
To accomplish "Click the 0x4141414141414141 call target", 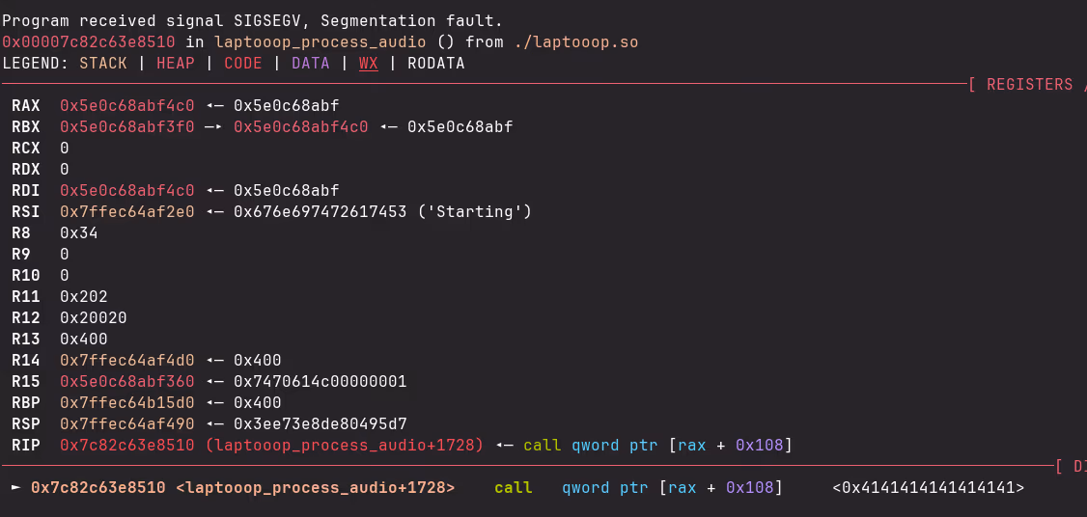I will (x=928, y=488).
